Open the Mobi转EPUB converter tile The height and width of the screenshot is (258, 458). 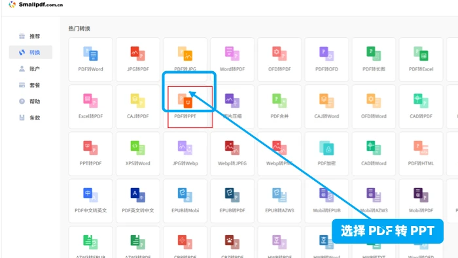click(326, 201)
